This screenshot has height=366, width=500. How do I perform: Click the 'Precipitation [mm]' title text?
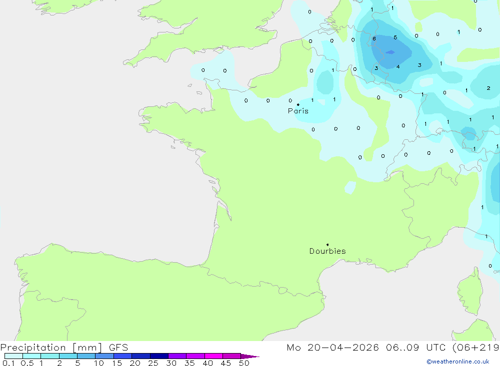[51, 348]
